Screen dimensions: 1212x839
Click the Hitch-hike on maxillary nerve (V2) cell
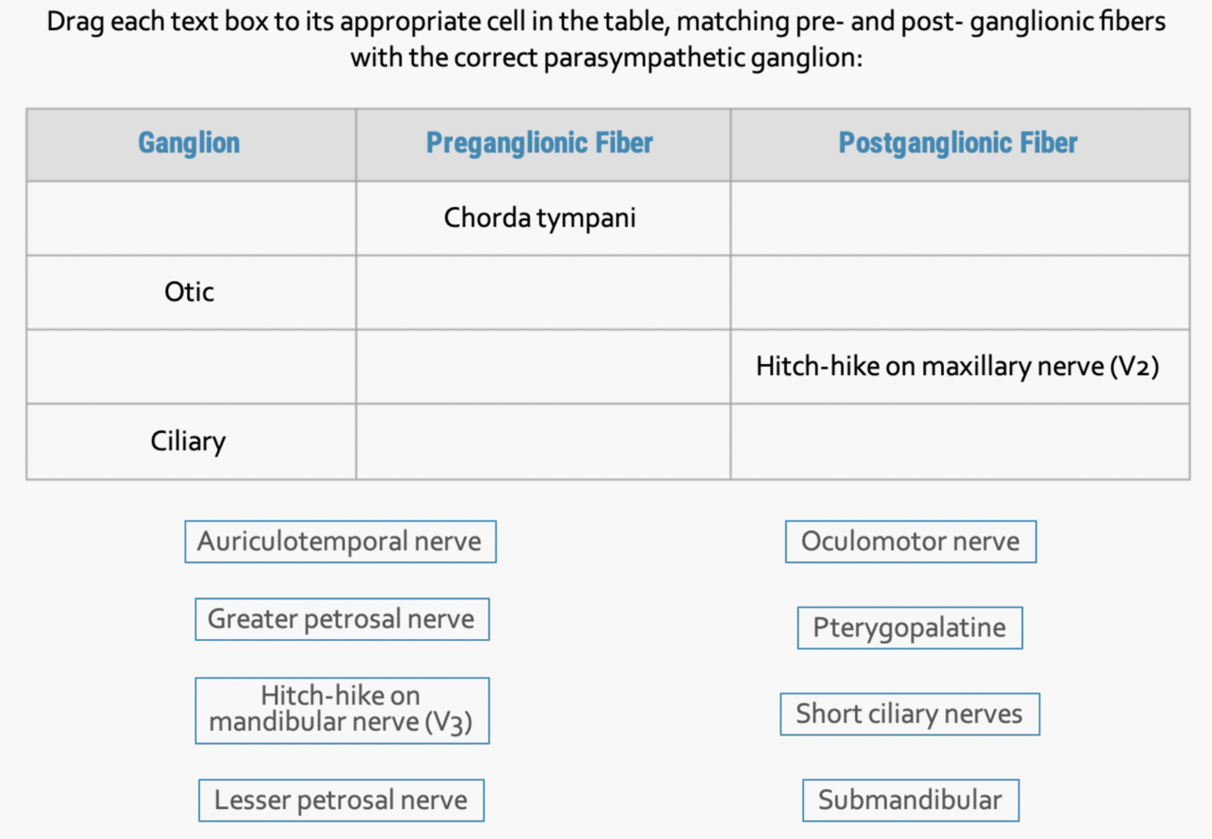[959, 367]
